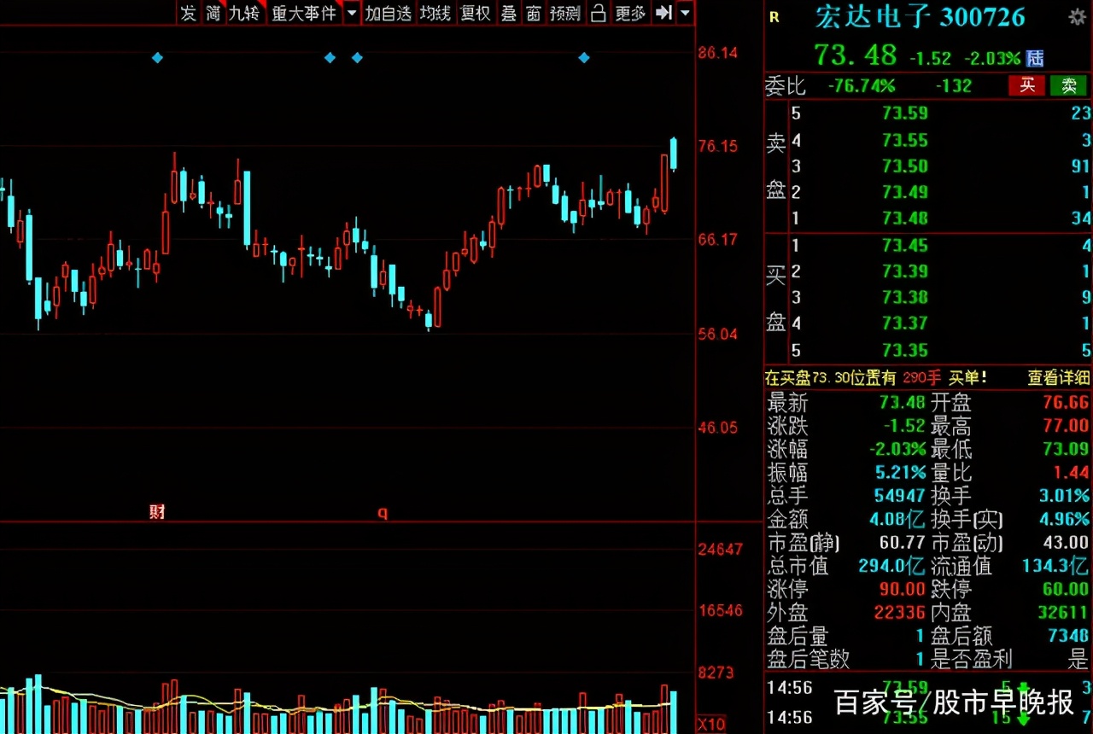Click the big-order alert 在买盘73.30位置有 290手 买单
This screenshot has height=734, width=1093.
click(x=875, y=377)
